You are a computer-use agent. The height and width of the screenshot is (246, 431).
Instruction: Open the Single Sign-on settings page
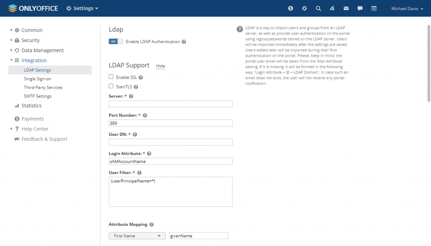(x=39, y=79)
